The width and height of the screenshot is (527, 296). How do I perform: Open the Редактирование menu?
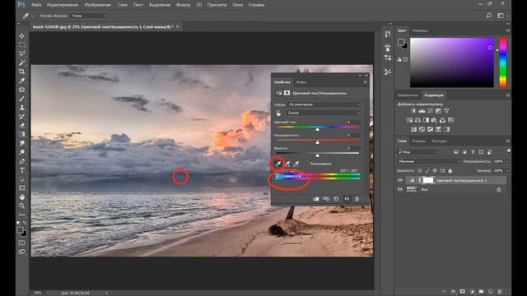coord(63,5)
